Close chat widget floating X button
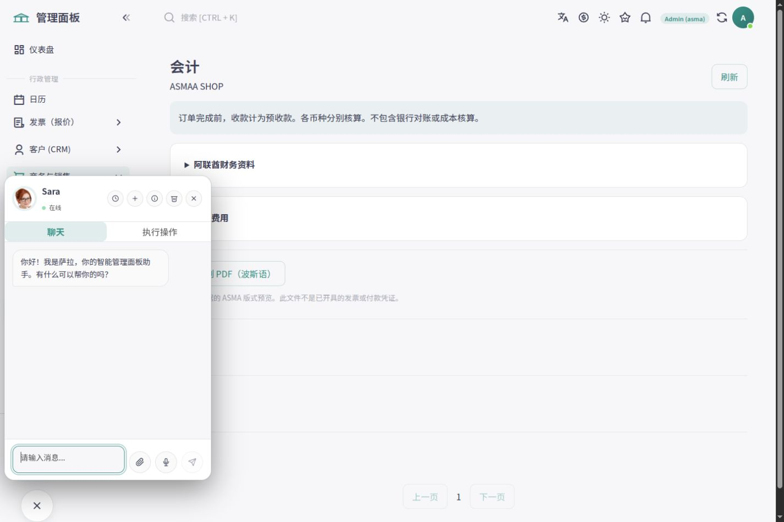 [x=37, y=506]
